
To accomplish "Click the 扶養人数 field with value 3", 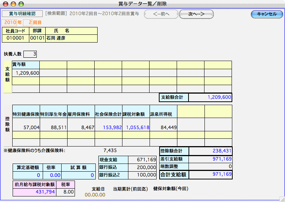I will [30, 54].
